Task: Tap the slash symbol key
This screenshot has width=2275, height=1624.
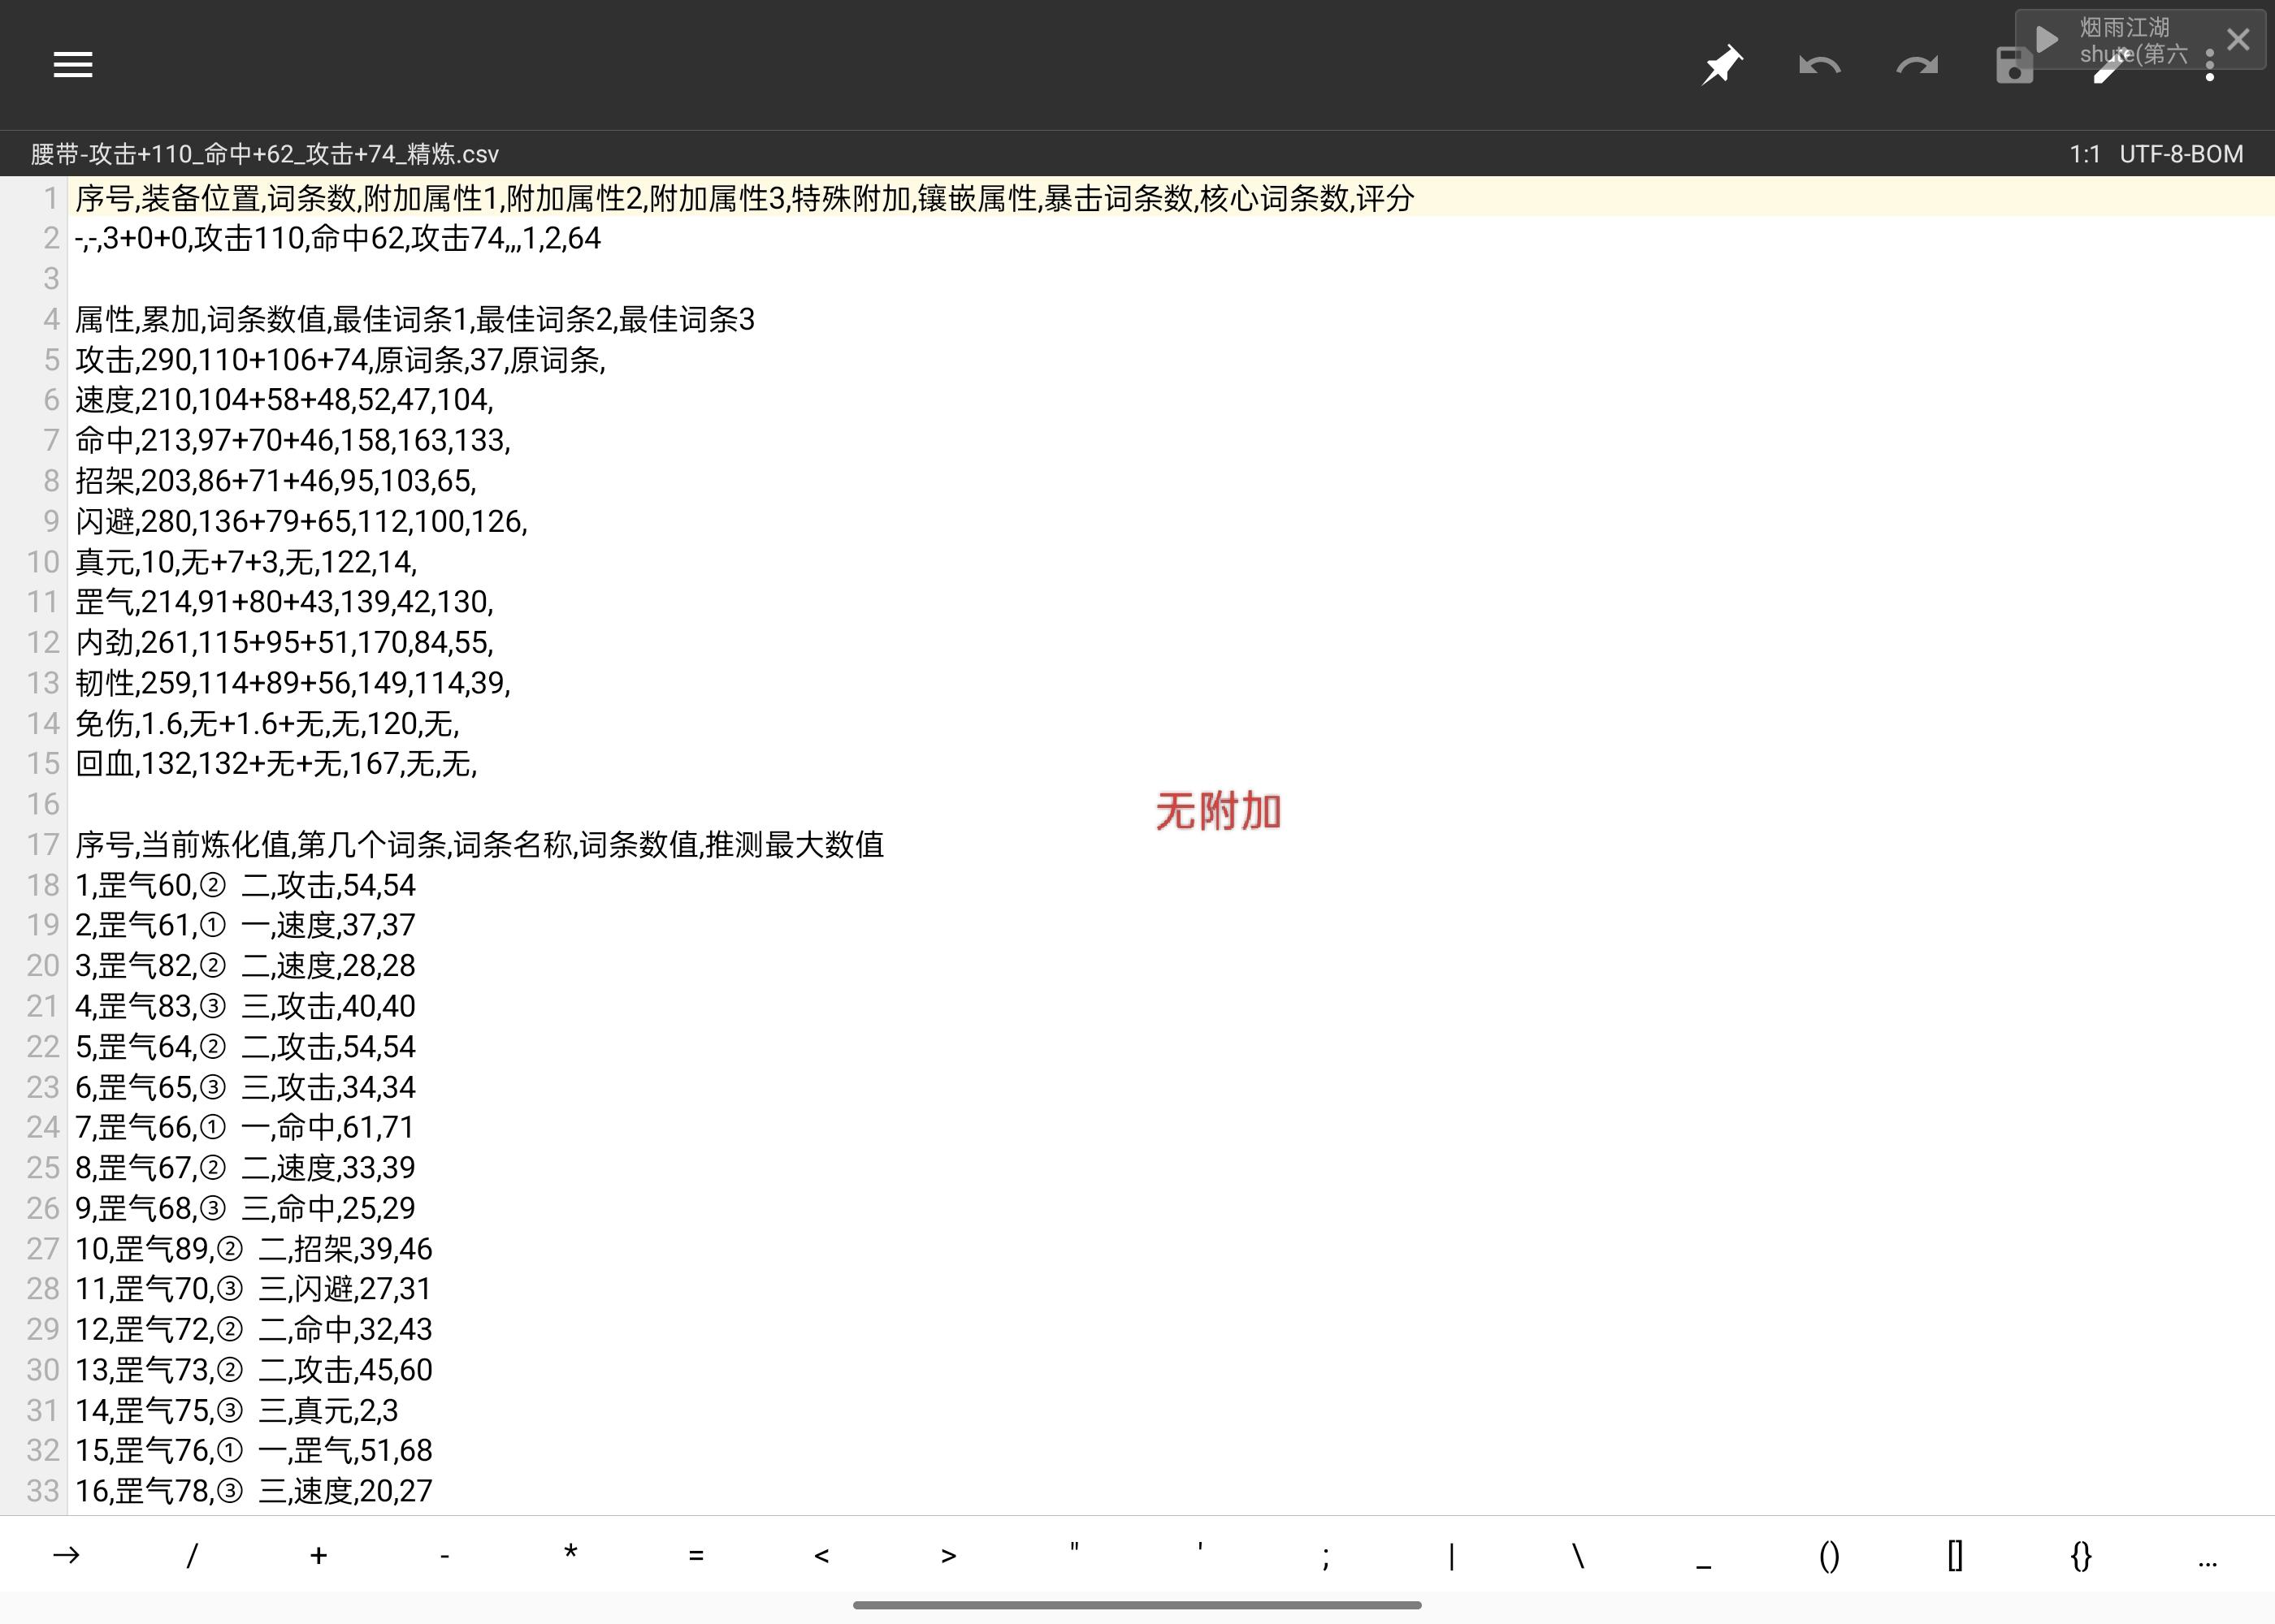Action: (192, 1555)
